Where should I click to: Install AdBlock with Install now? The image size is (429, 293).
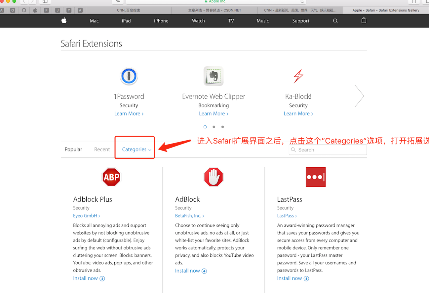click(187, 271)
